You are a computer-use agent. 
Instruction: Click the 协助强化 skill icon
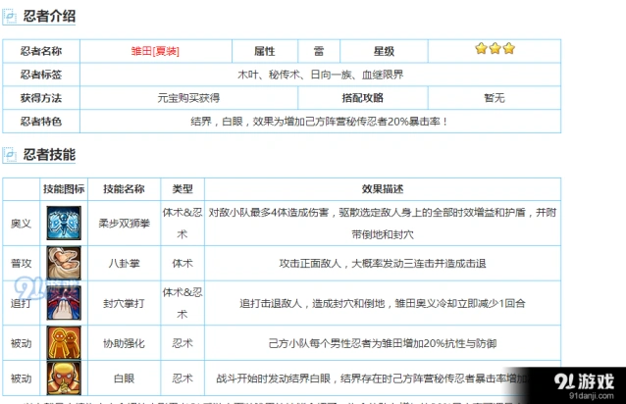pyautogui.click(x=64, y=343)
